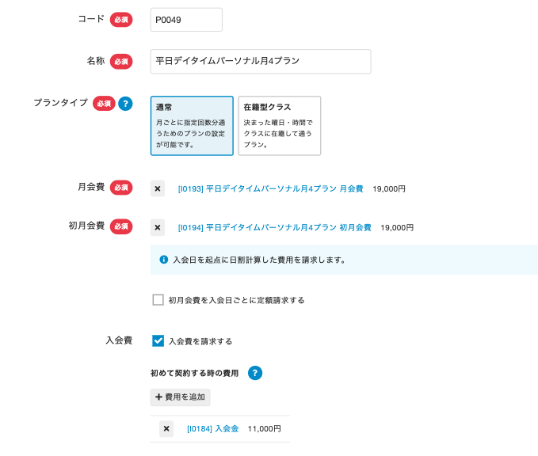Enable 初月会費を入会日ごとに定額請求する checkbox
The image size is (538, 456).
(158, 300)
